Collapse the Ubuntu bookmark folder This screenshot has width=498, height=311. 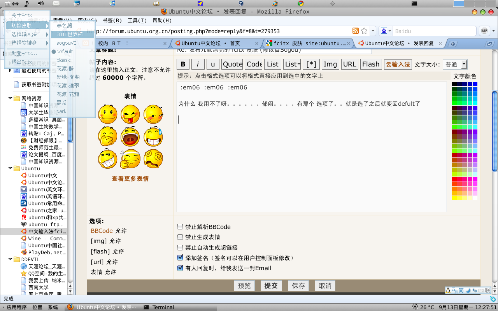pos(11,168)
